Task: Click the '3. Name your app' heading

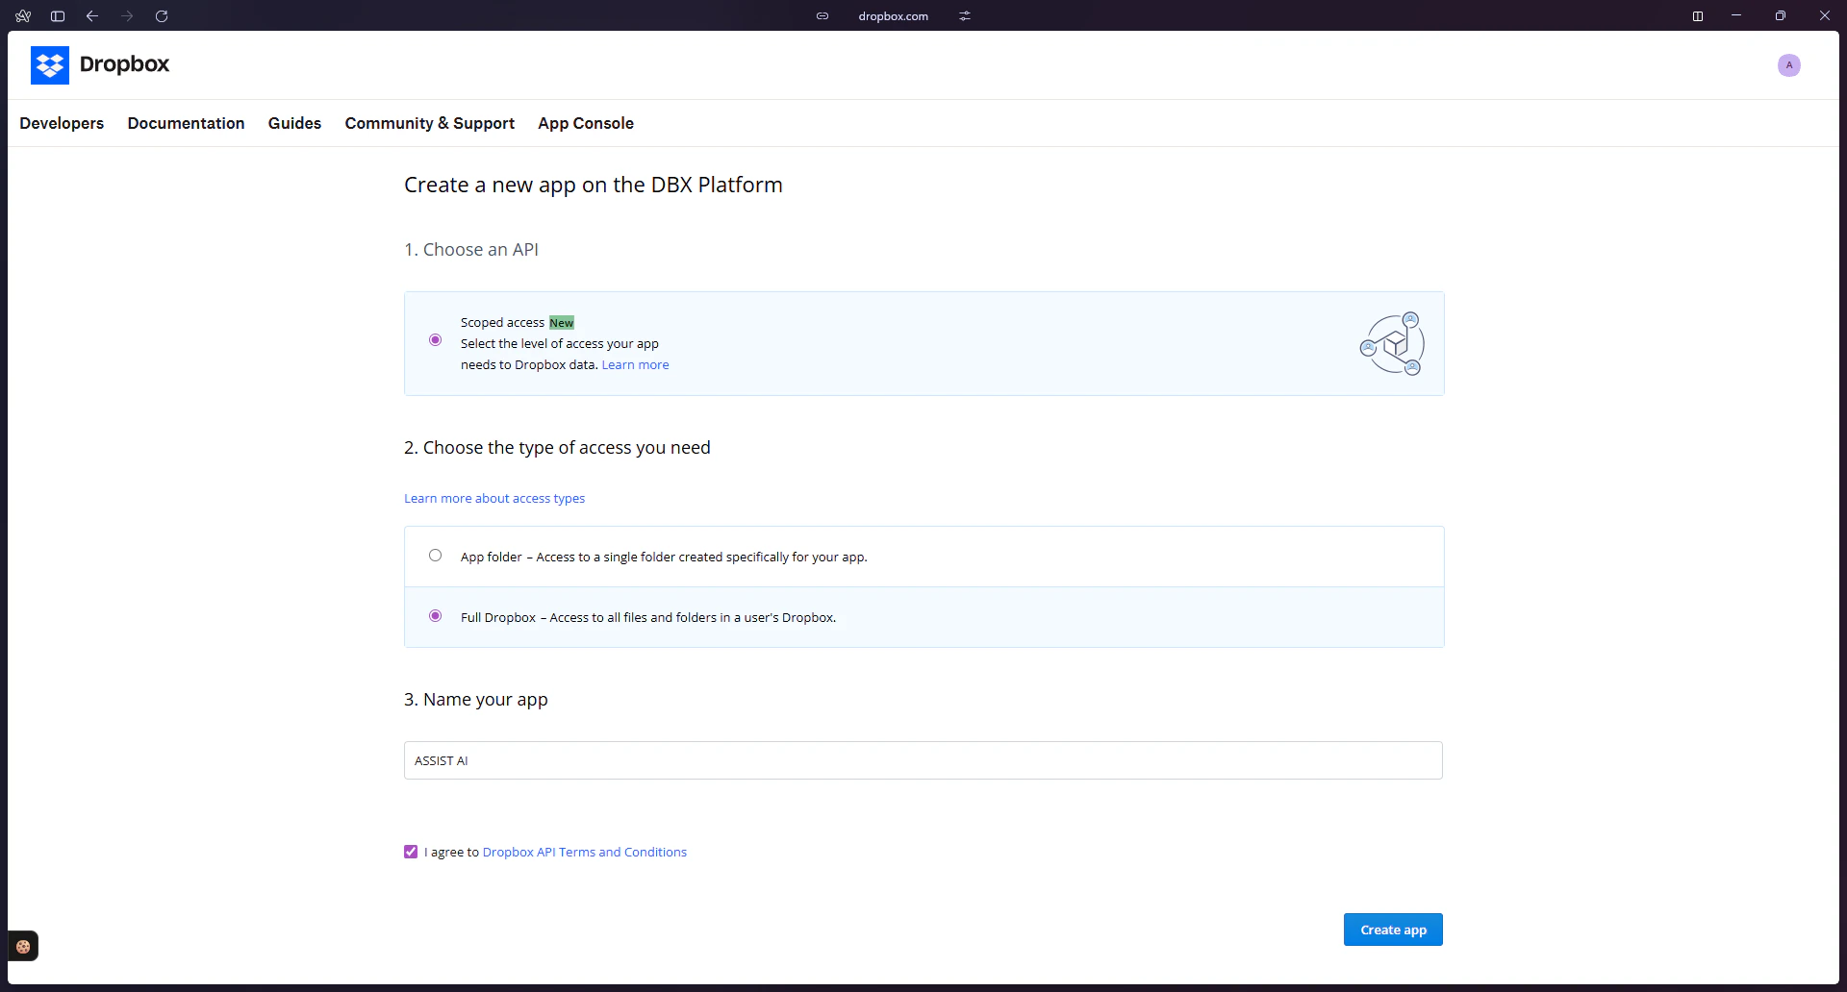Action: tap(476, 700)
